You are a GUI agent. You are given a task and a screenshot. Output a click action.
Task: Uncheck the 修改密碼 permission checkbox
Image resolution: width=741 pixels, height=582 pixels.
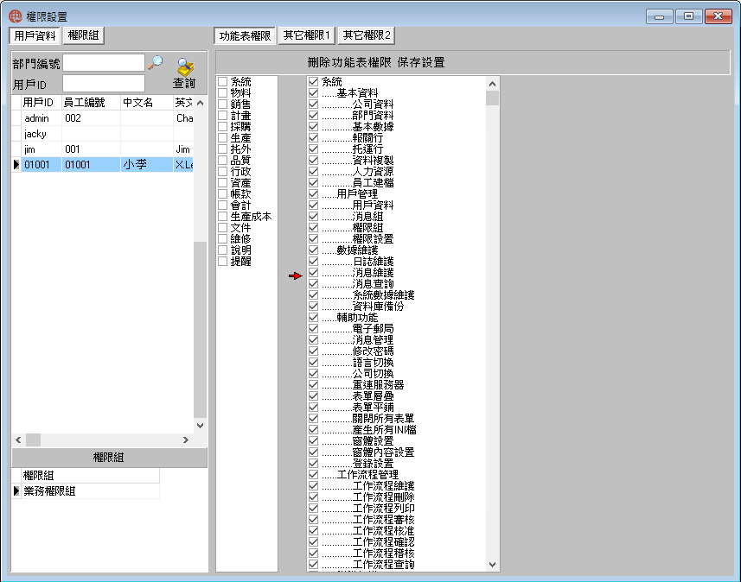coord(313,351)
